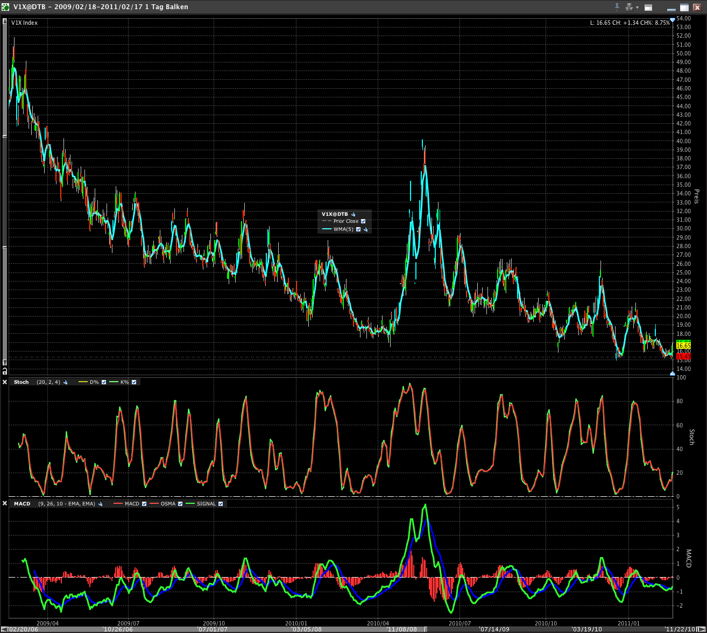
Task: Uncheck the Prior Close checkbox
Action: click(x=363, y=221)
